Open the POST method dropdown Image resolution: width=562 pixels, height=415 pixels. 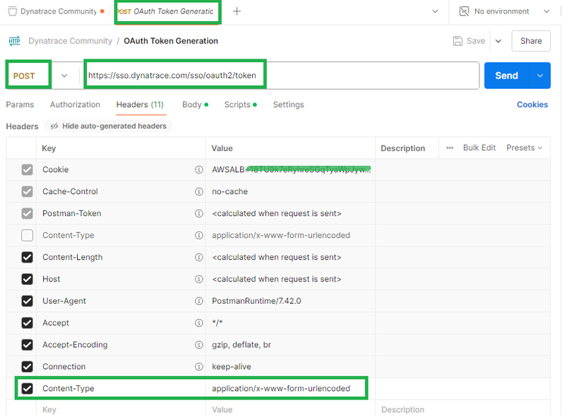[64, 76]
